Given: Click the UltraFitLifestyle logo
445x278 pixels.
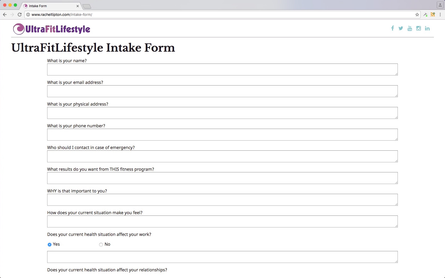Looking at the screenshot, I should tap(52, 29).
